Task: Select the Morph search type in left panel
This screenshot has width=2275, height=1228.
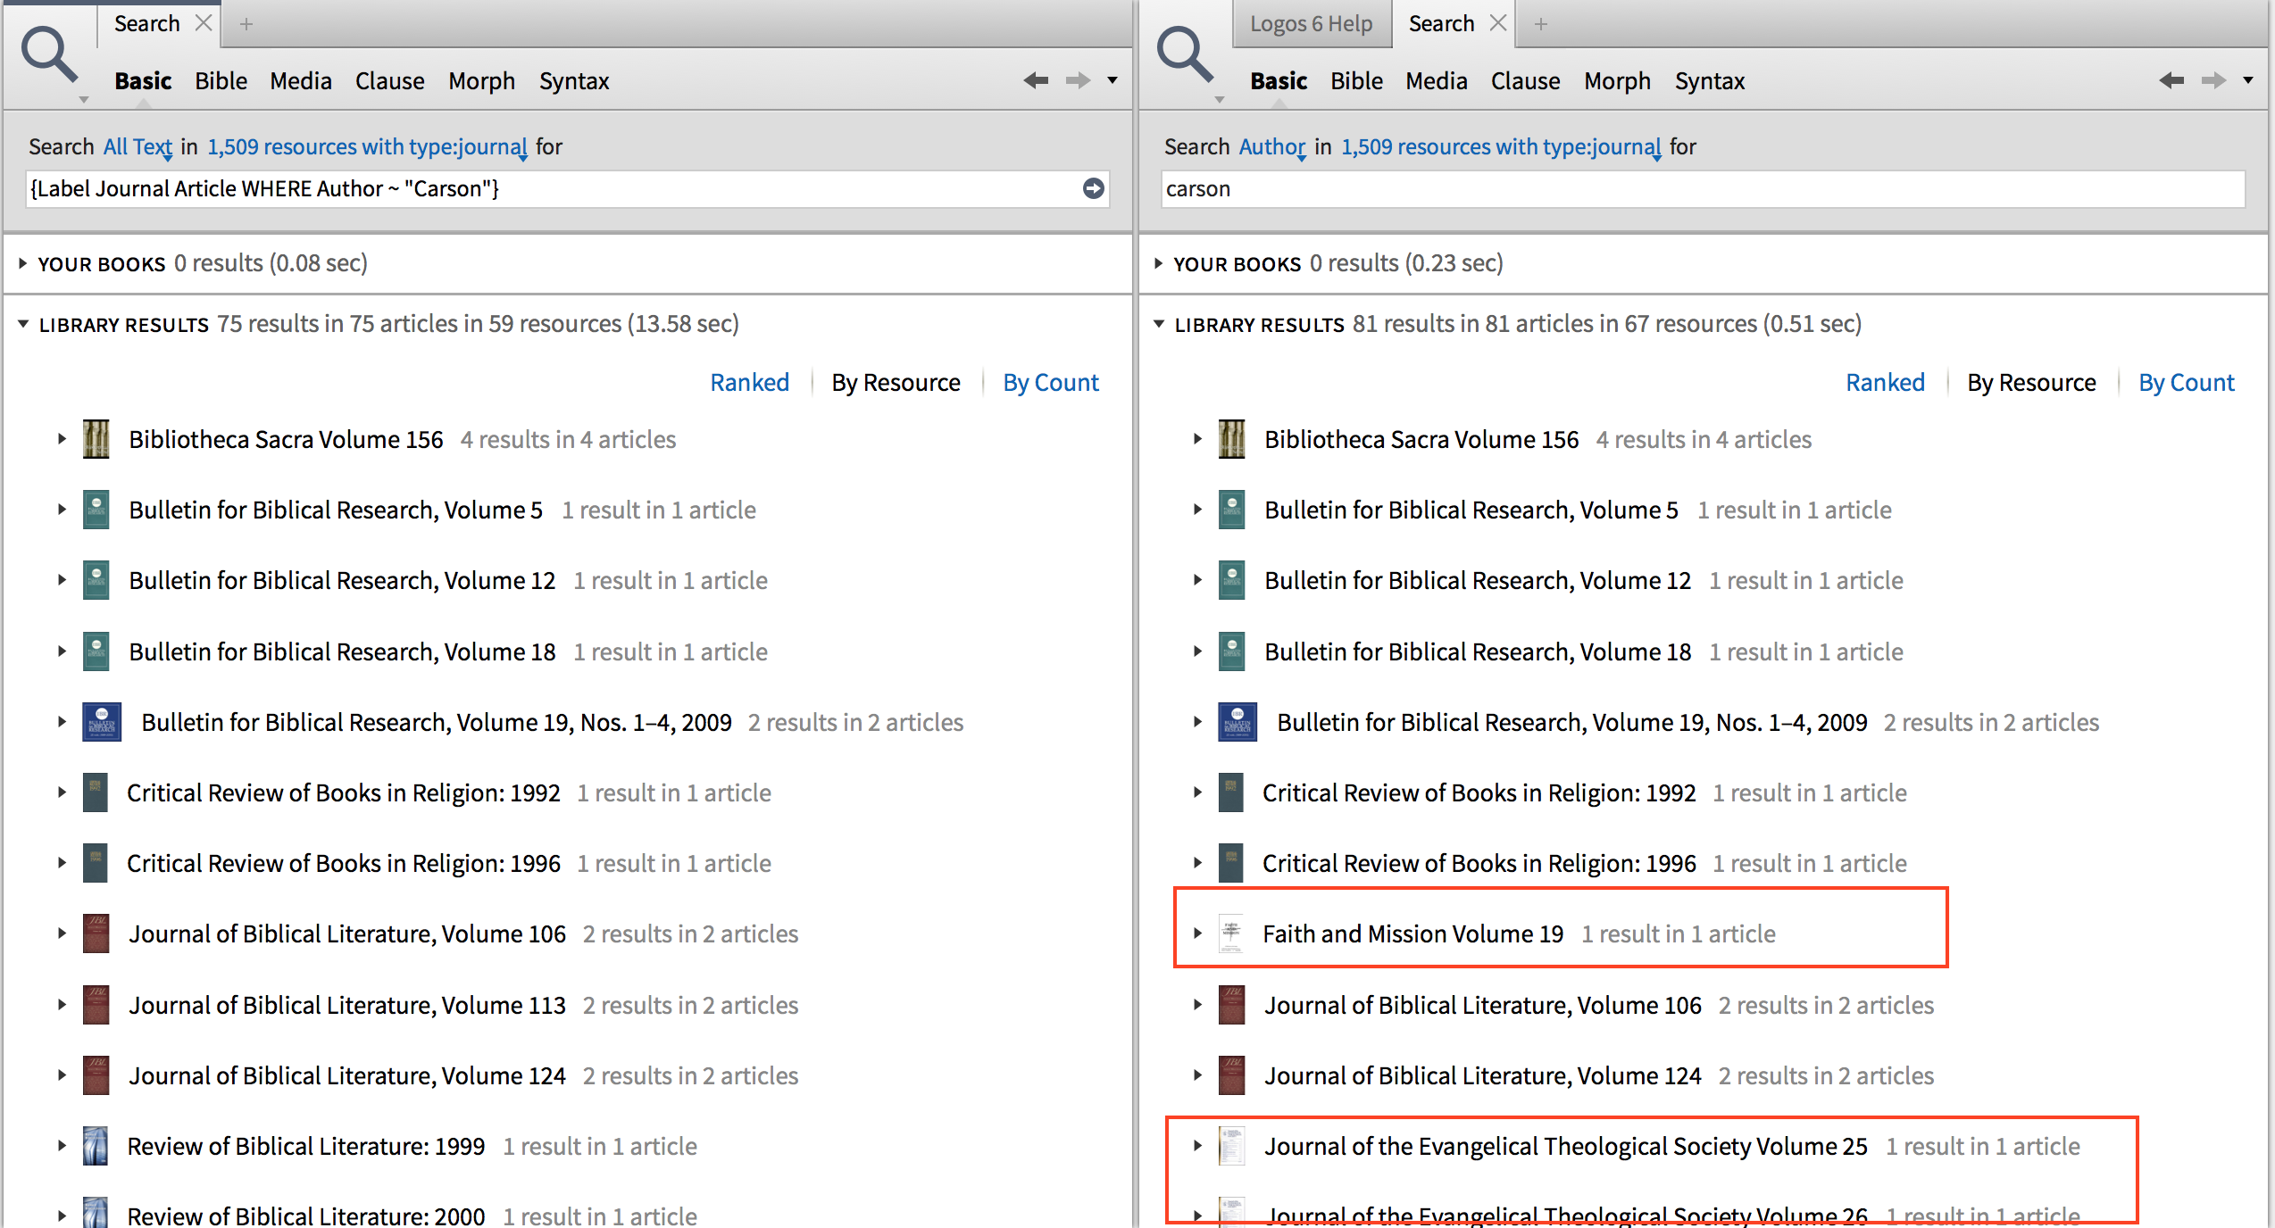Action: pos(481,81)
